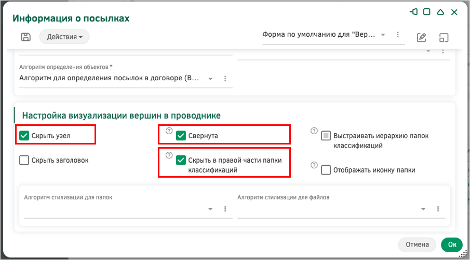
Task: Uncheck the Свернута checkbox
Action: [181, 135]
